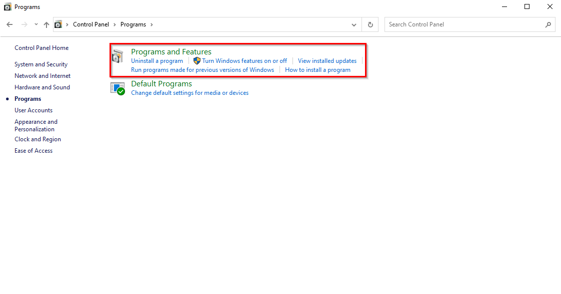Select Programs in the breadcrumb
Image resolution: width=561 pixels, height=294 pixels.
(133, 24)
